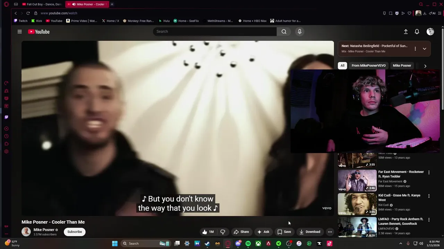The width and height of the screenshot is (444, 249).
Task: Open Opera AI assistant button
Action: coord(432,13)
